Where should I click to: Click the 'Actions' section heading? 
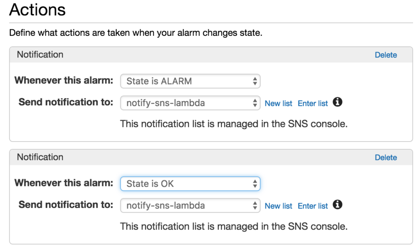[x=37, y=10]
